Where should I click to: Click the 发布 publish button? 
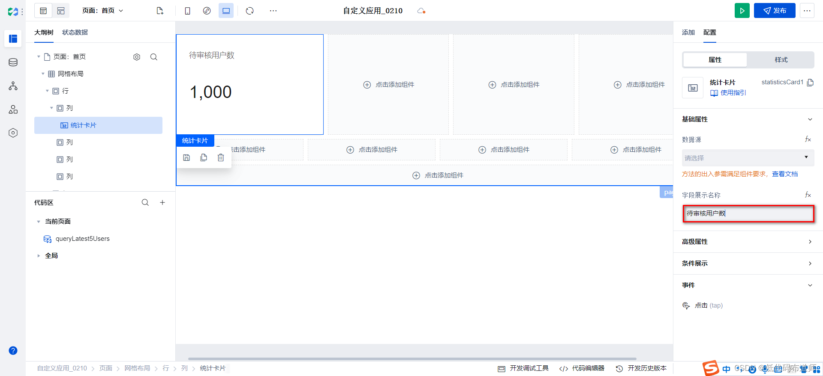775,11
